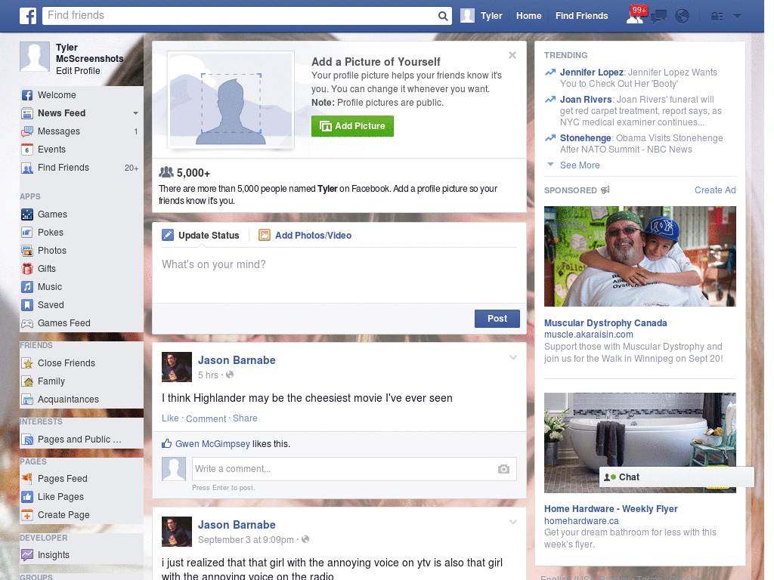Click the 5 hrs timestamp
The image size is (774, 580).
click(x=208, y=375)
